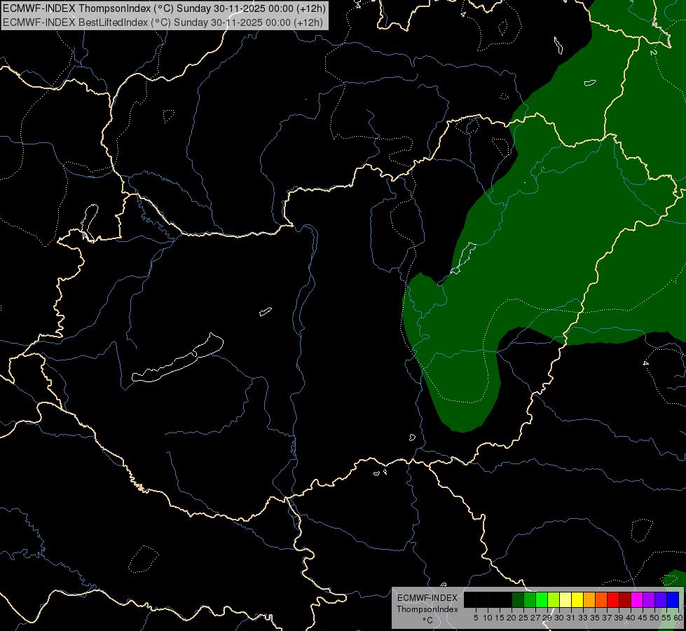
Task: Click the legend tick value "33"
Action: pos(583,618)
